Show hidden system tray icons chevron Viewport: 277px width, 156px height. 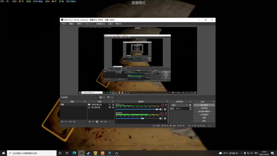(x=241, y=153)
